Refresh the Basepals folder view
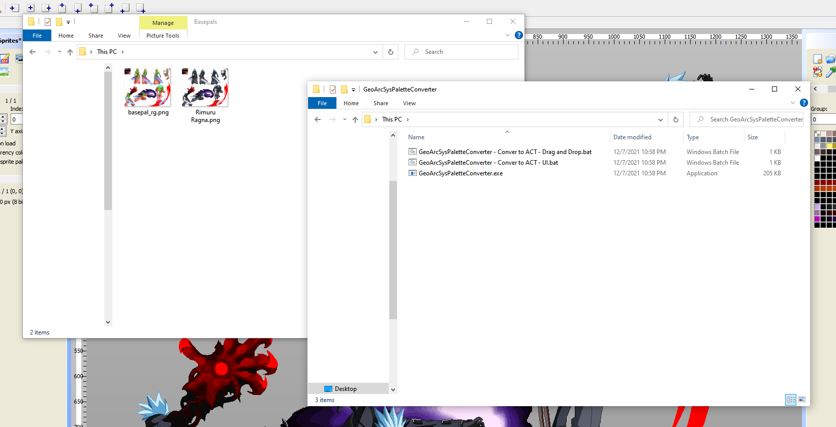 [391, 52]
